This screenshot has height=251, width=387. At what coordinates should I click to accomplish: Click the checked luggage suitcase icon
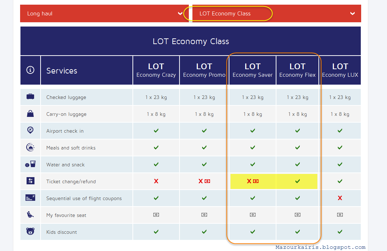click(x=31, y=96)
